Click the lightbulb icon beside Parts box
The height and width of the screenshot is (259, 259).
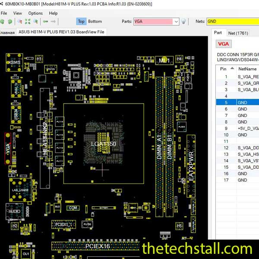[x=183, y=21]
